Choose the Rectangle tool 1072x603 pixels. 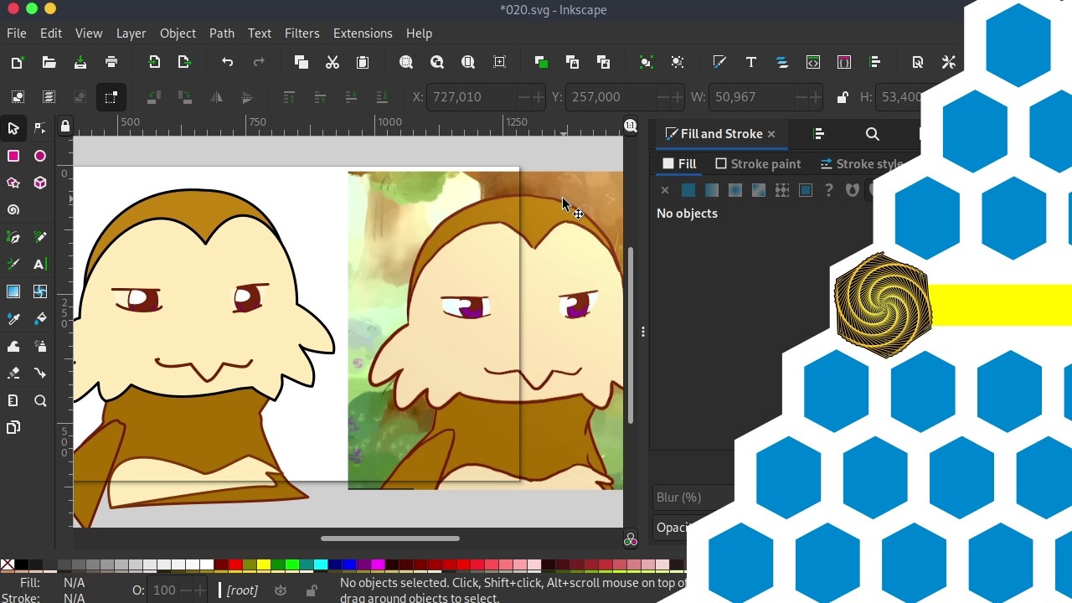pos(13,156)
